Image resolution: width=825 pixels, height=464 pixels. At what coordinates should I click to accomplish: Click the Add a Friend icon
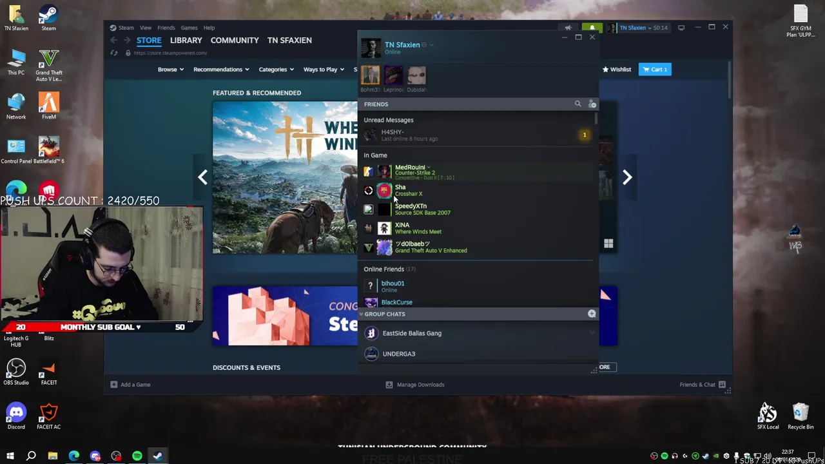592,104
